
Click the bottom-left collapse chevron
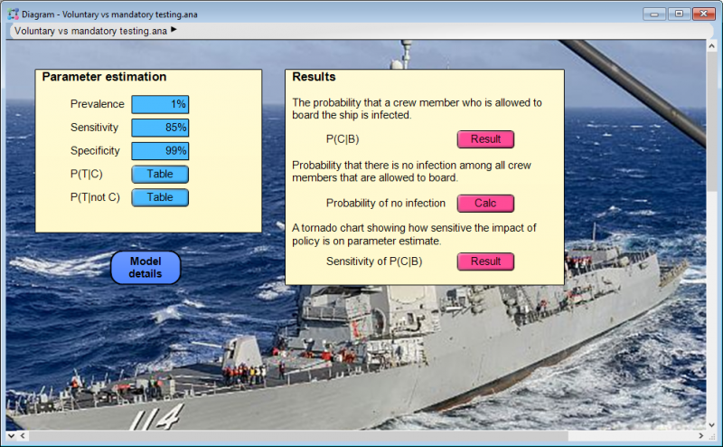coord(11,435)
